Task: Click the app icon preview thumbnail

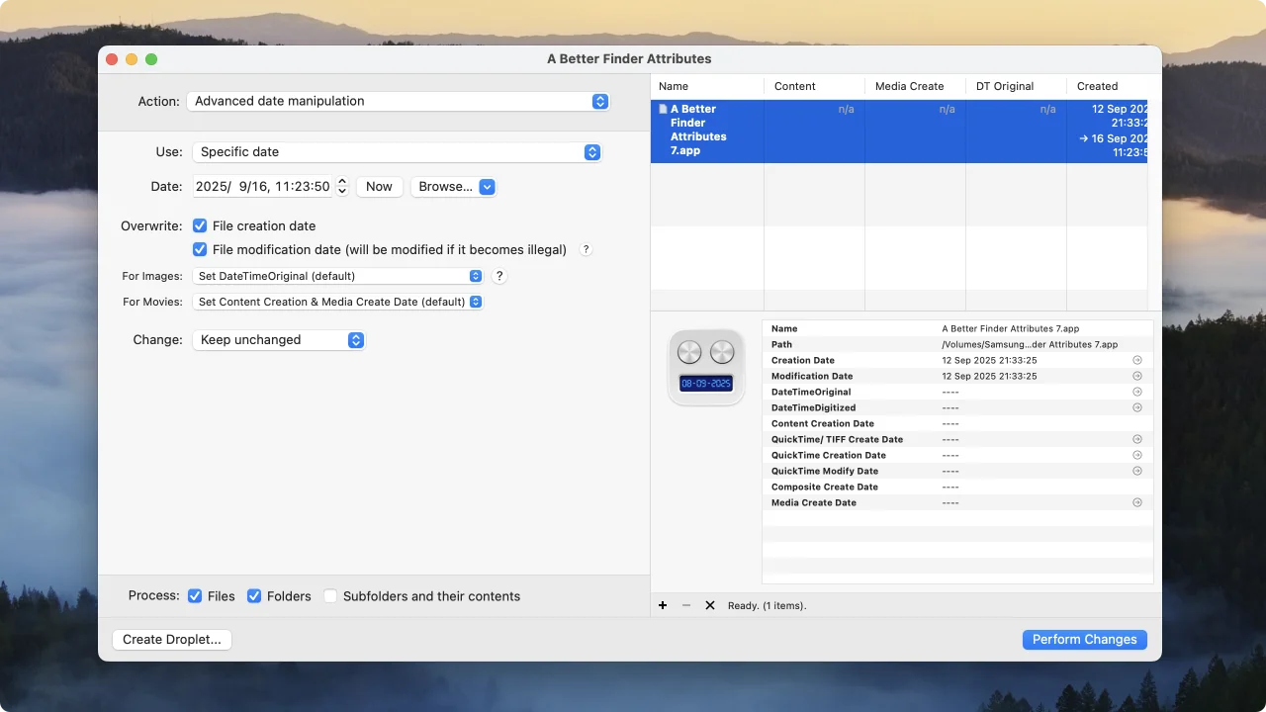Action: coord(706,367)
